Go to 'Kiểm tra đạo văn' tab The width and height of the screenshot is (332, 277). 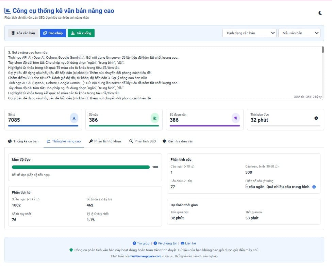click(x=178, y=141)
